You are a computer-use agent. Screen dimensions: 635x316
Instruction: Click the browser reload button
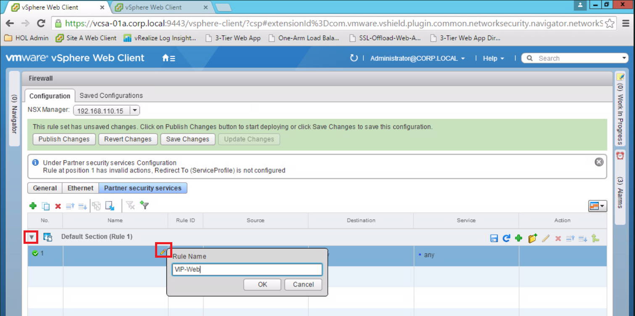tap(41, 23)
